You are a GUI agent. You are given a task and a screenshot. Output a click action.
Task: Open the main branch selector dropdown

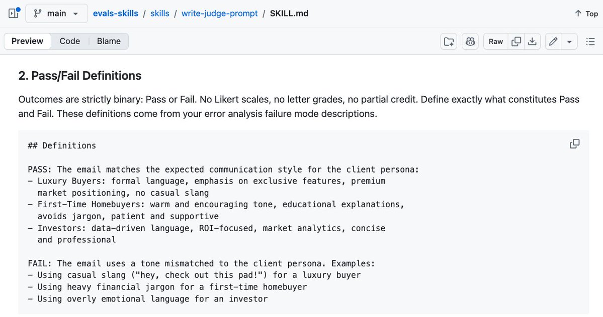(x=56, y=14)
